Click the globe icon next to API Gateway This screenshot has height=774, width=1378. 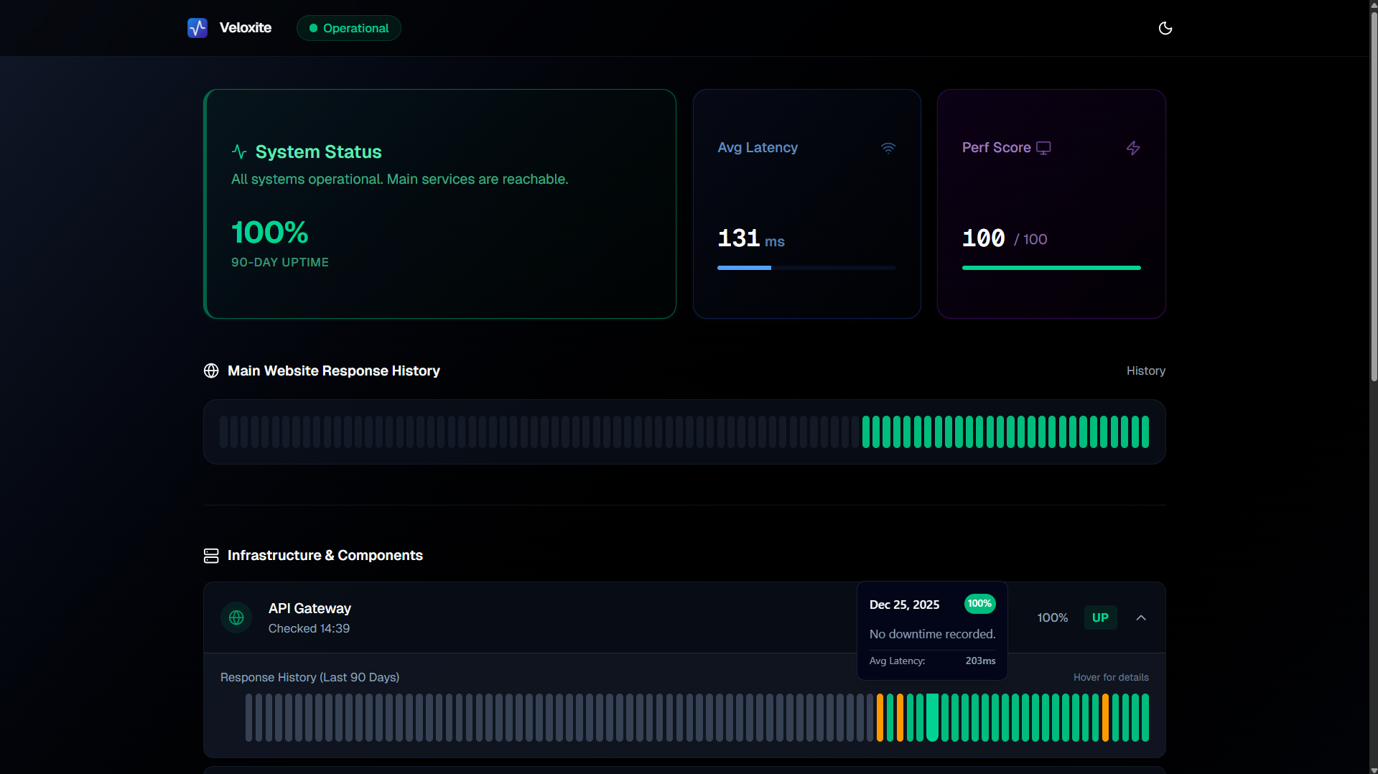(x=236, y=617)
